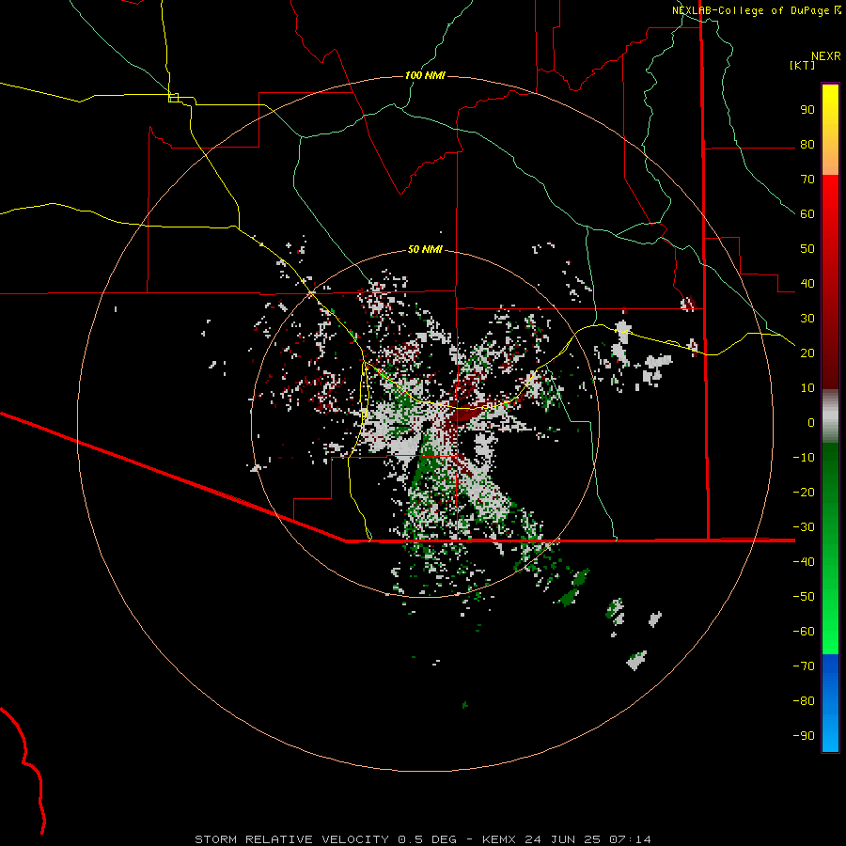Click the 0 value on the color scale
This screenshot has height=846, width=846.
click(x=811, y=422)
